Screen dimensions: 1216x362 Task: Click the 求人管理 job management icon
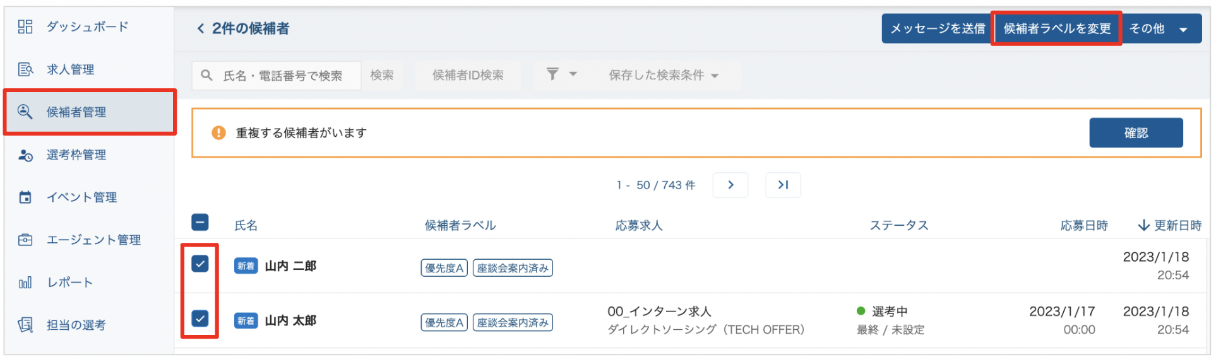[x=25, y=69]
